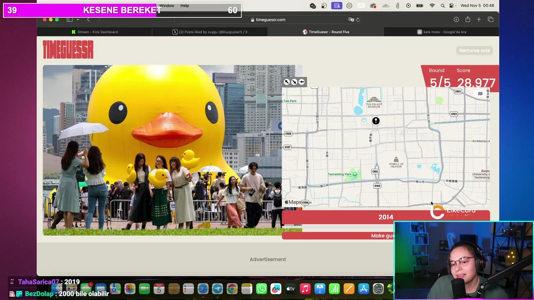Open Photos from the Dock

[130, 288]
